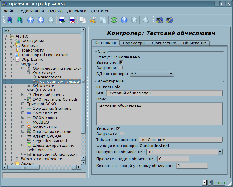Click the Add item toolbar icon
Image resolution: width=233 pixels, height=187 pixels.
[62, 20]
